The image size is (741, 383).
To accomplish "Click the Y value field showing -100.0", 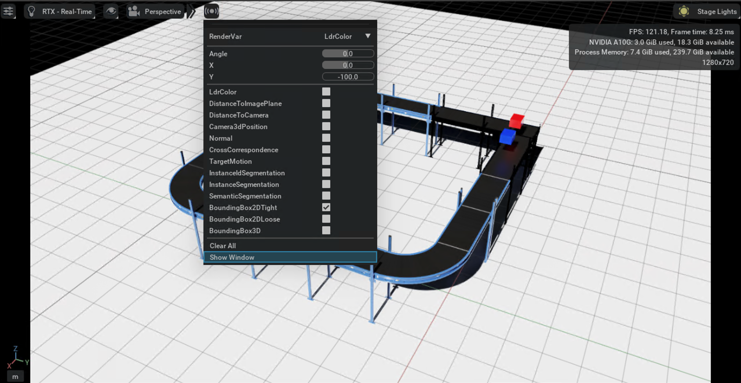I will [348, 77].
